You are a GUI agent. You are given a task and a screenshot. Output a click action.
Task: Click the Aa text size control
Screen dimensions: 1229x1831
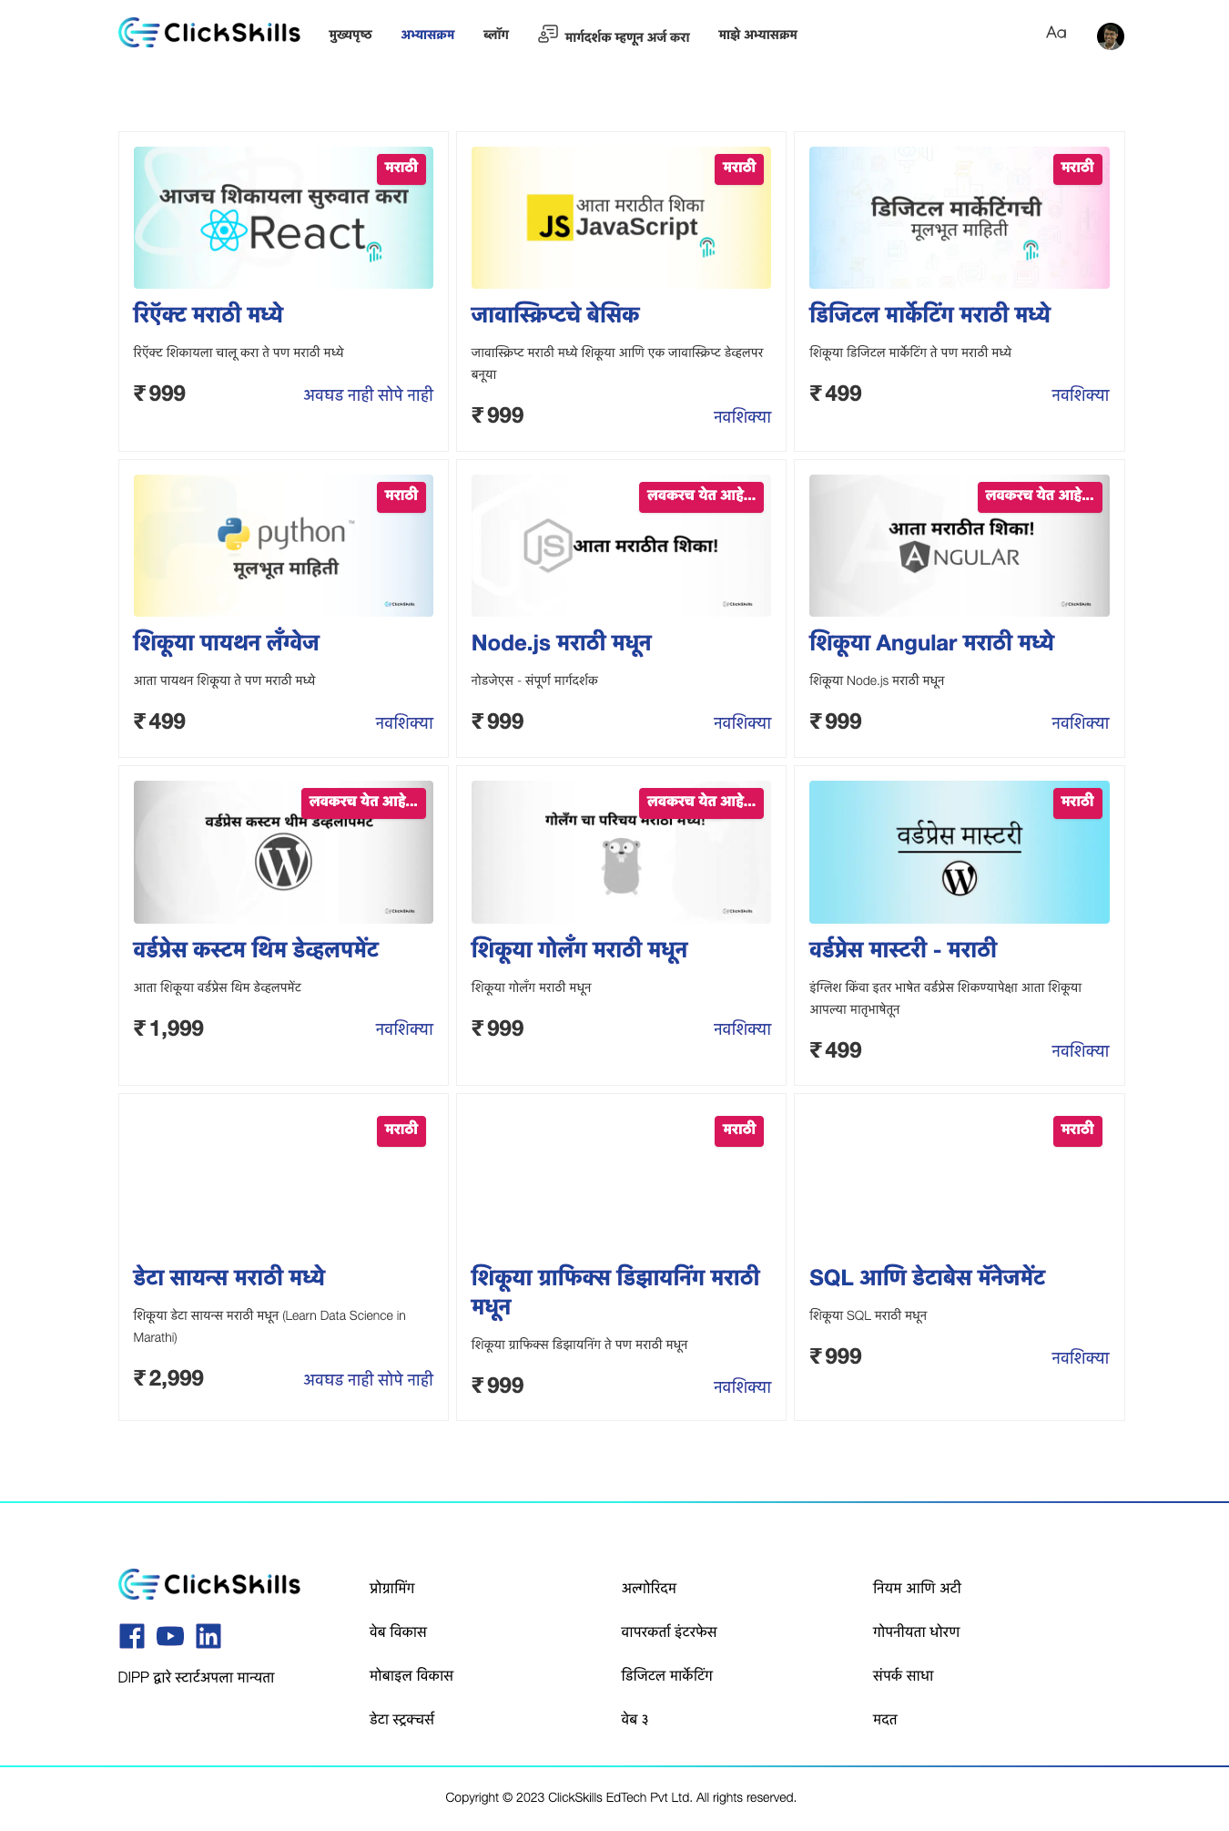pos(1056,34)
